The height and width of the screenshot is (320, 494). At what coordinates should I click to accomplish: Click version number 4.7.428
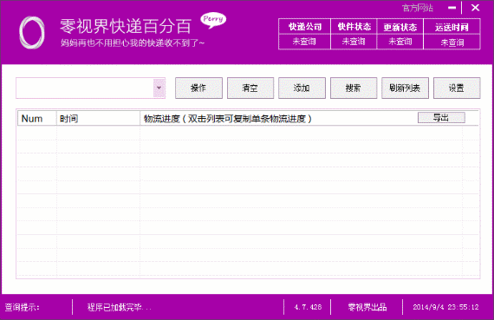click(308, 307)
